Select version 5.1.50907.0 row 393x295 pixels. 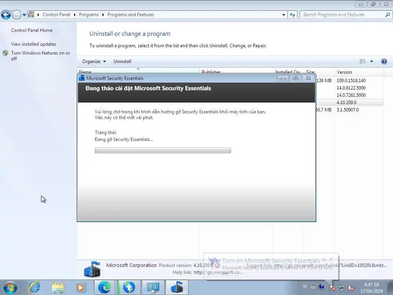(348, 109)
